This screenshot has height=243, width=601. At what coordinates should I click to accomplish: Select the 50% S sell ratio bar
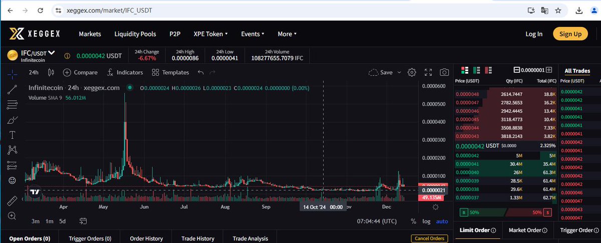click(529, 212)
